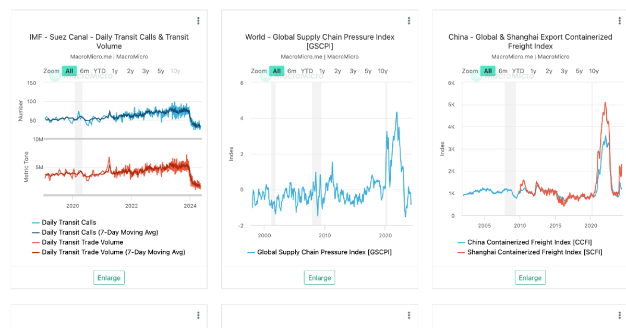Screen dimensions: 626x328
Task: Open the Suez Canal chart's three-dot menu
Action: 198,21
